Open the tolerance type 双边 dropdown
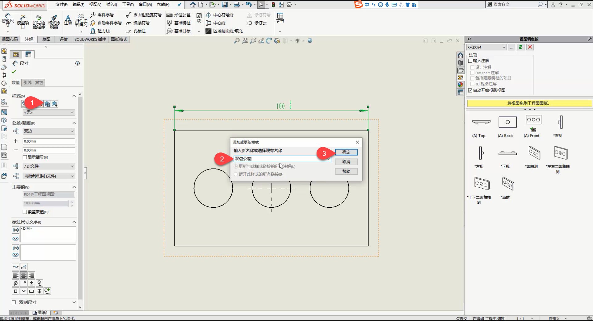This screenshot has width=593, height=321. pyautogui.click(x=49, y=131)
